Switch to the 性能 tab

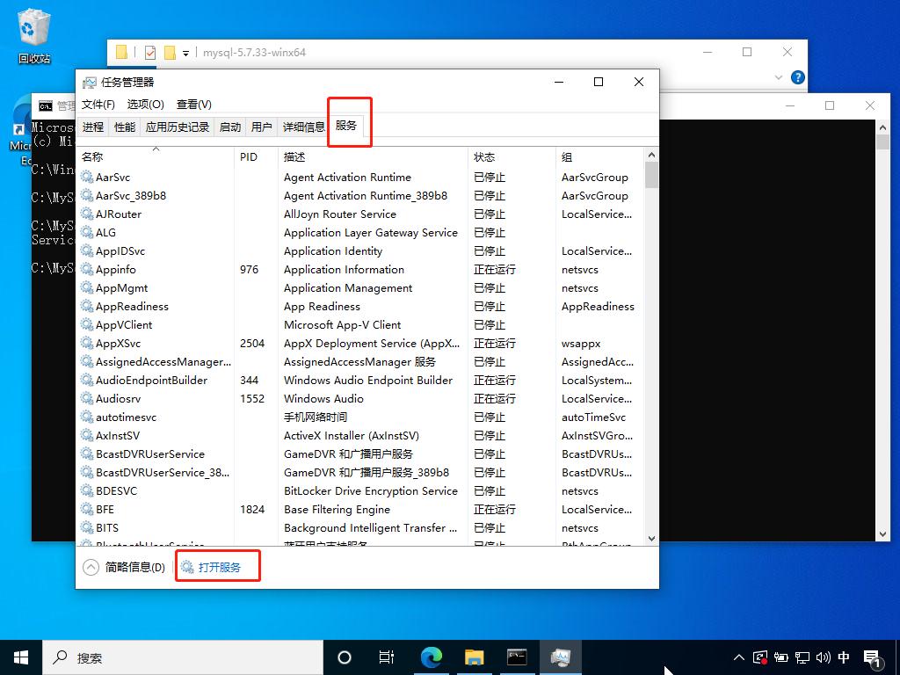pos(125,127)
